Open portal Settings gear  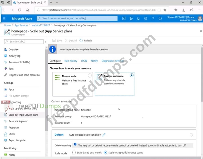tap(146, 18)
